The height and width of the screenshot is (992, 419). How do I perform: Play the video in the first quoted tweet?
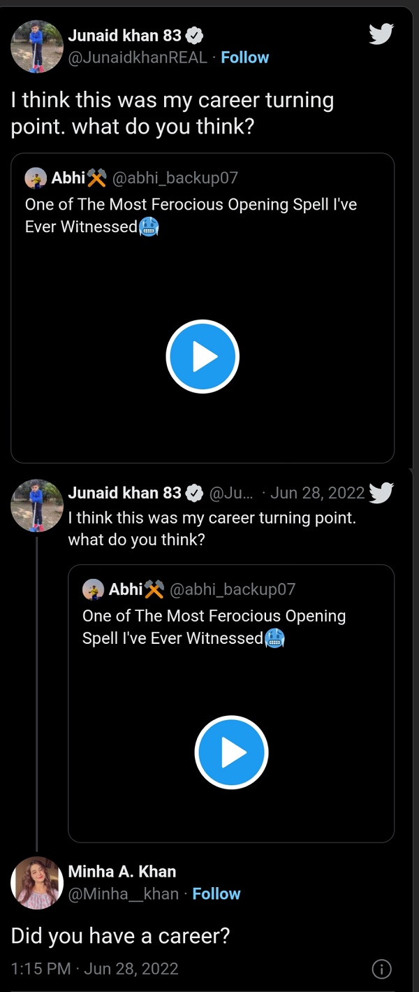coord(203,357)
